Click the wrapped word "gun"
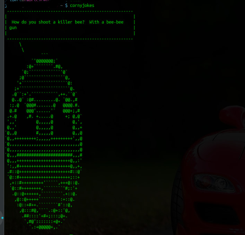245x235 pixels. 13,28
